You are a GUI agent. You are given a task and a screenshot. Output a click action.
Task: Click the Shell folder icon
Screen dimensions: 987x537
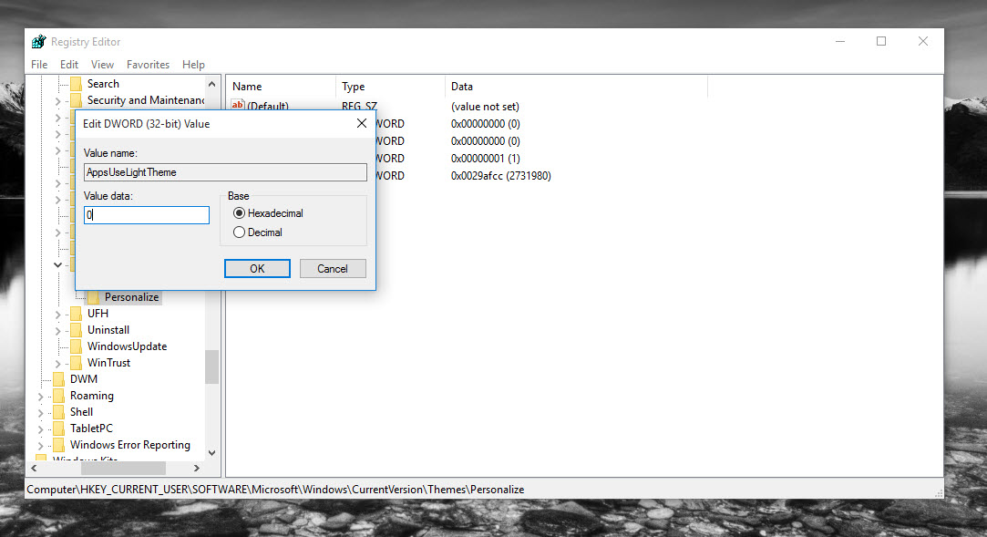pos(59,412)
